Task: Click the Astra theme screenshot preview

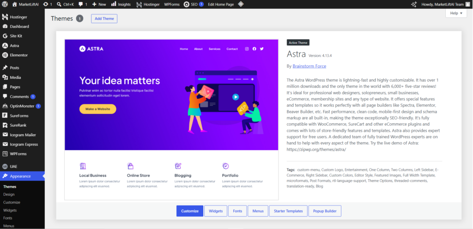Action: [171, 119]
